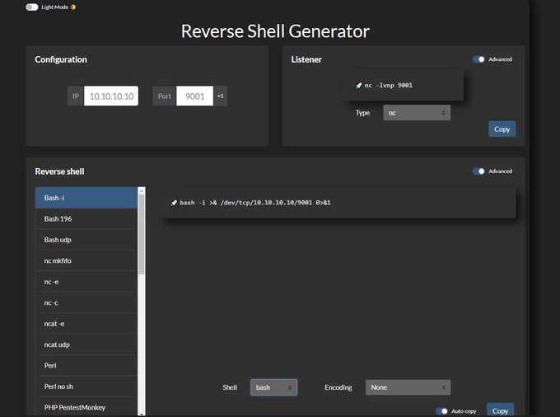Select the nc mkfifo shell option
560x417 pixels.
(x=86, y=261)
